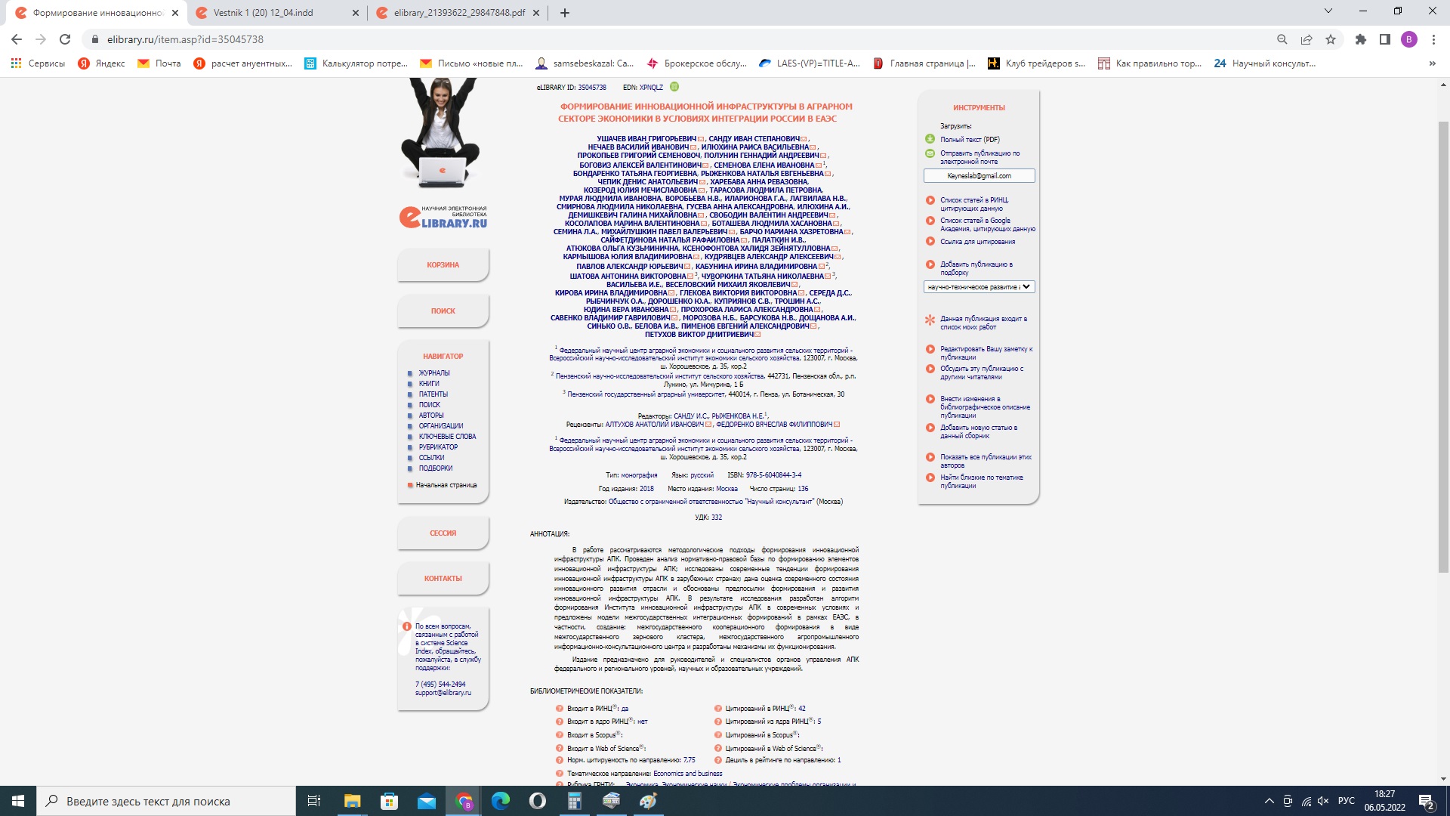Show hidden system tray icons
1450x816 pixels.
pyautogui.click(x=1269, y=801)
